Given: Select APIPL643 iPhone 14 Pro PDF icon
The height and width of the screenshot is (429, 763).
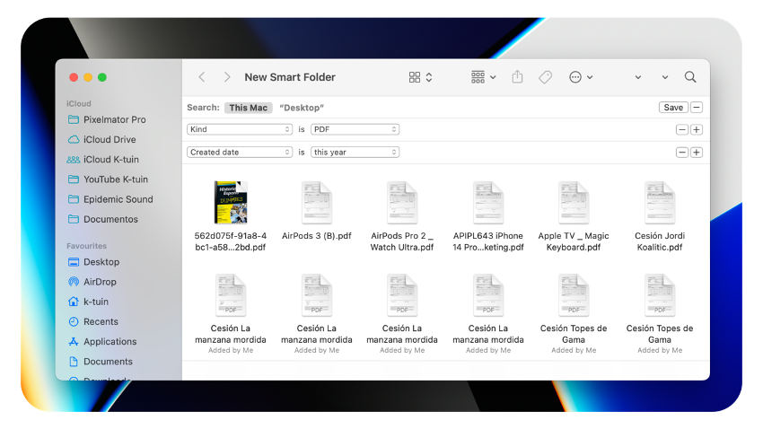Looking at the screenshot, I should [x=488, y=202].
